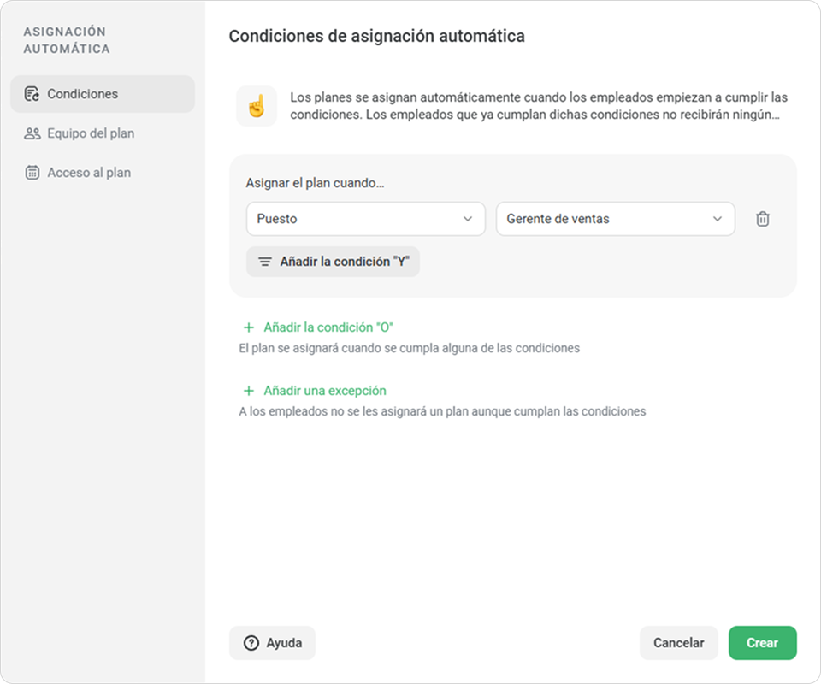The height and width of the screenshot is (684, 821).
Task: Click the trash icon to delete the condition
Action: (x=762, y=219)
